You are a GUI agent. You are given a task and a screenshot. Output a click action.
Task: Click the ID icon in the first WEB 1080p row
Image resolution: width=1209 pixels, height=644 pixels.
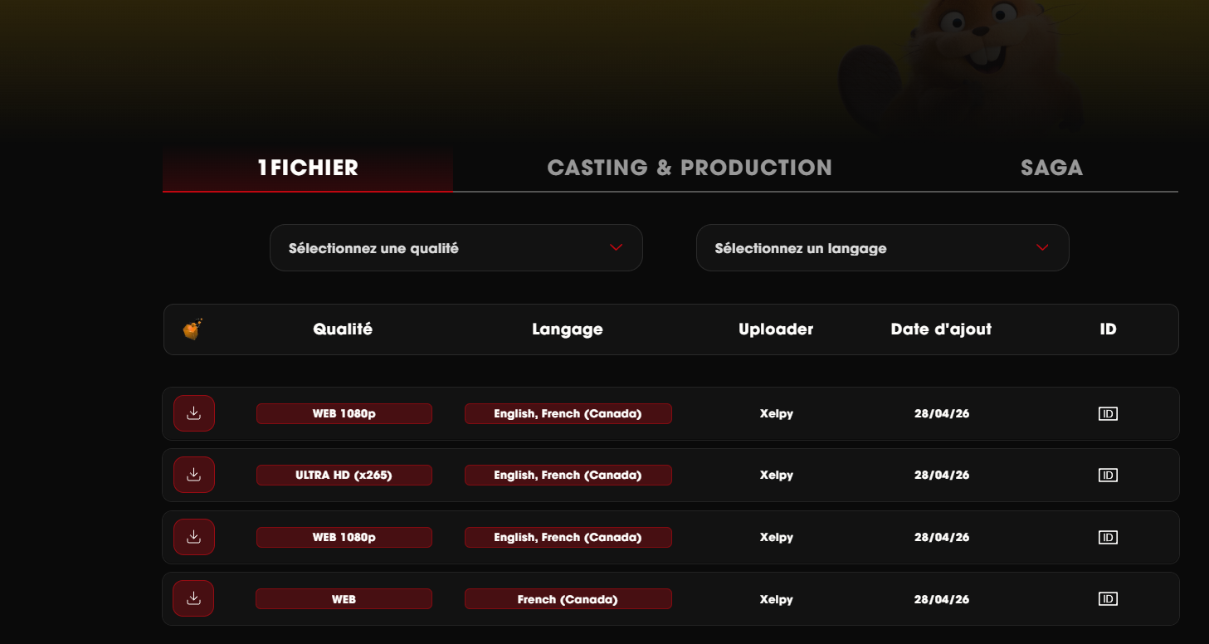[x=1108, y=413]
